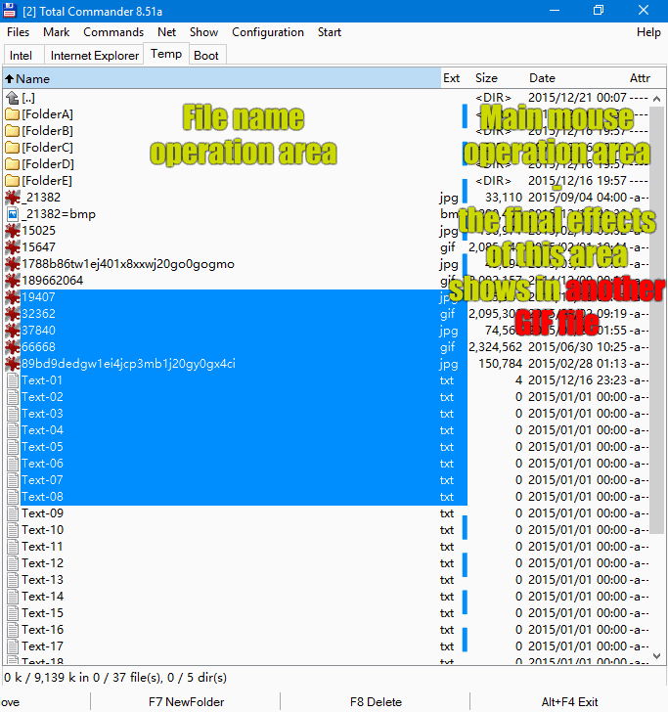Click the image icon beside 32362
This screenshot has width=668, height=712.
[x=13, y=314]
